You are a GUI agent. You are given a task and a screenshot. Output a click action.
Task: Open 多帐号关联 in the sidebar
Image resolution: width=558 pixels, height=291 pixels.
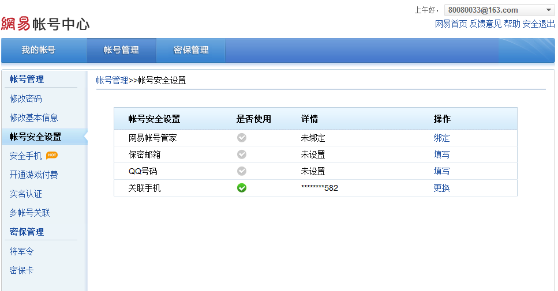pyautogui.click(x=29, y=213)
